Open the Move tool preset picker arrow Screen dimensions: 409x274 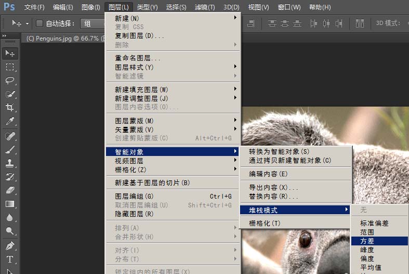[x=27, y=24]
